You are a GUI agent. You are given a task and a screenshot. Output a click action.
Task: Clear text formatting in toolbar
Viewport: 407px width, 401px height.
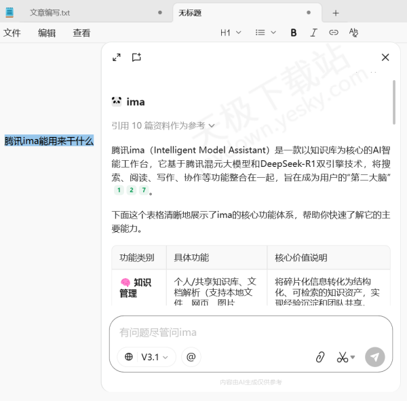tap(353, 33)
